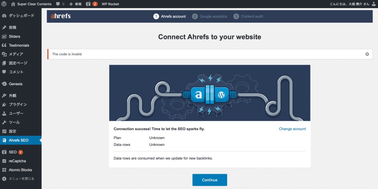Screen dimensions: 378x189
Task: Click the Ahrefs logo in header
Action: point(61,16)
